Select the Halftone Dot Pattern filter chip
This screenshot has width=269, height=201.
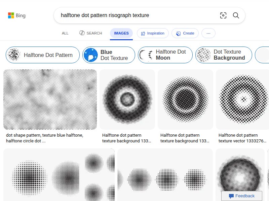pyautogui.click(x=42, y=55)
